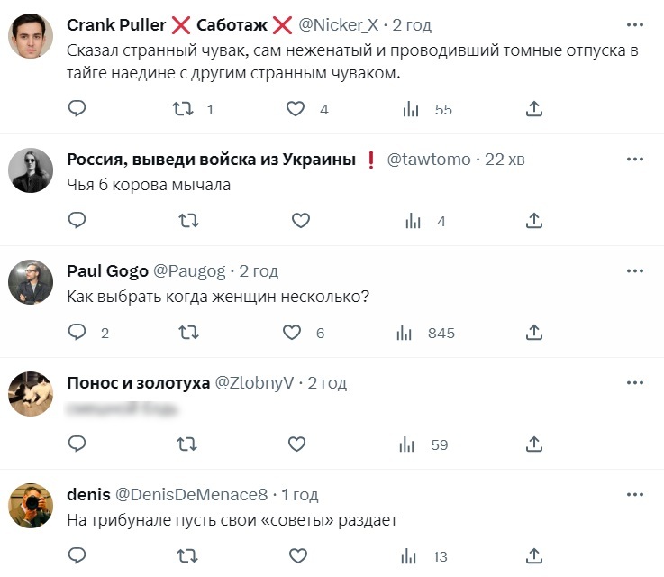Viewport: 664px width, 577px height.
Task: Share the Понос и золотуха tweet
Action: [x=533, y=444]
